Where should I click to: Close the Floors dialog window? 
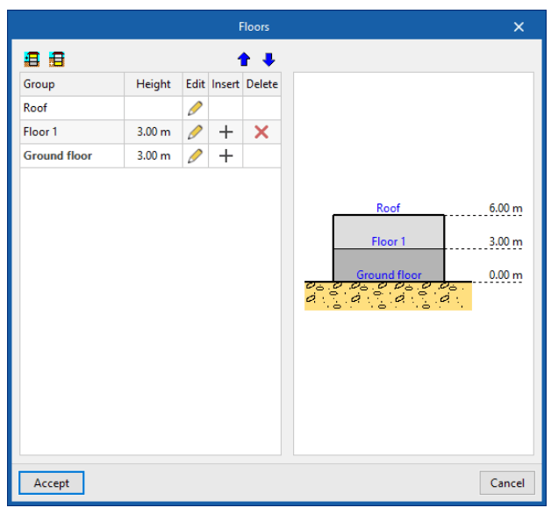(519, 26)
